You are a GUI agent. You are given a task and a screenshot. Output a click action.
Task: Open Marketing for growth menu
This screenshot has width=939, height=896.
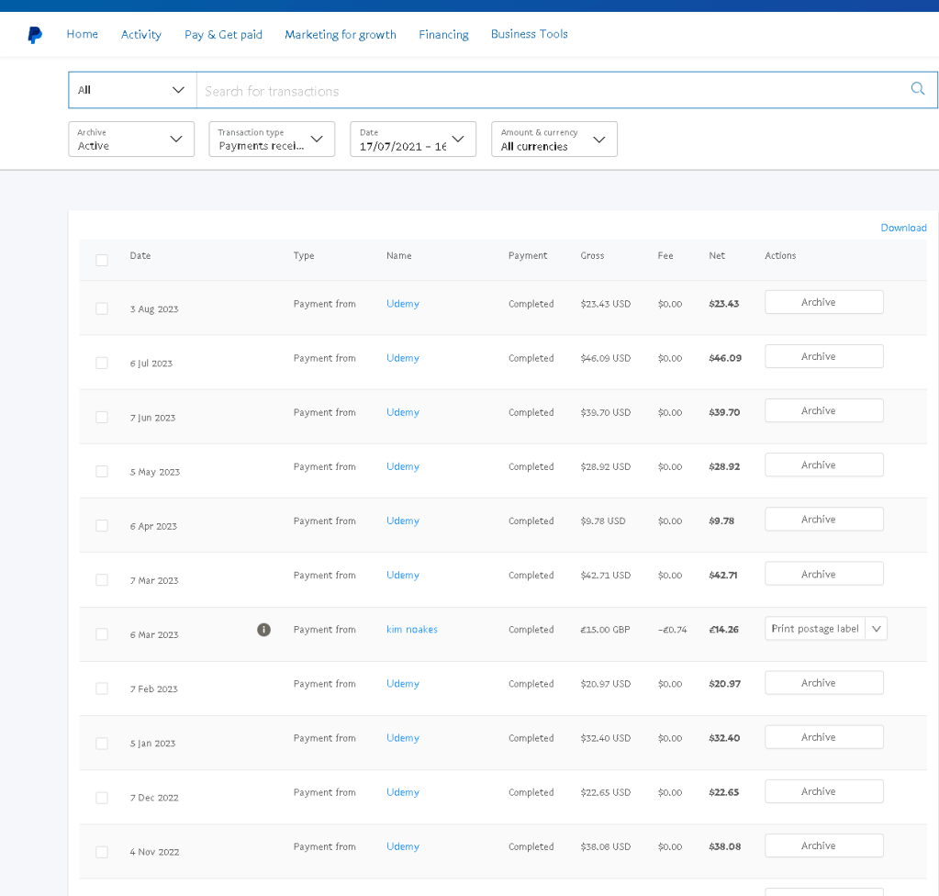click(341, 35)
